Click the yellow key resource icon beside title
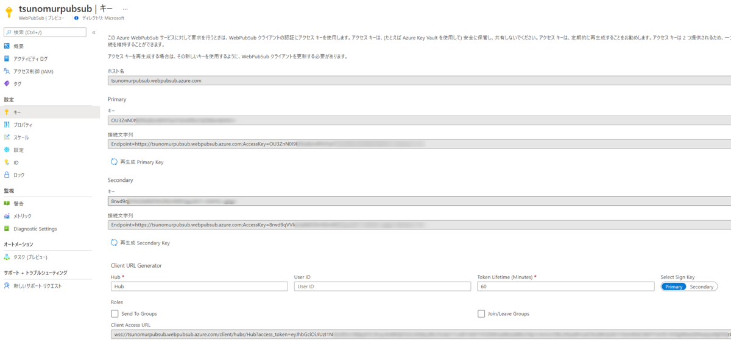The image size is (731, 348). [9, 13]
